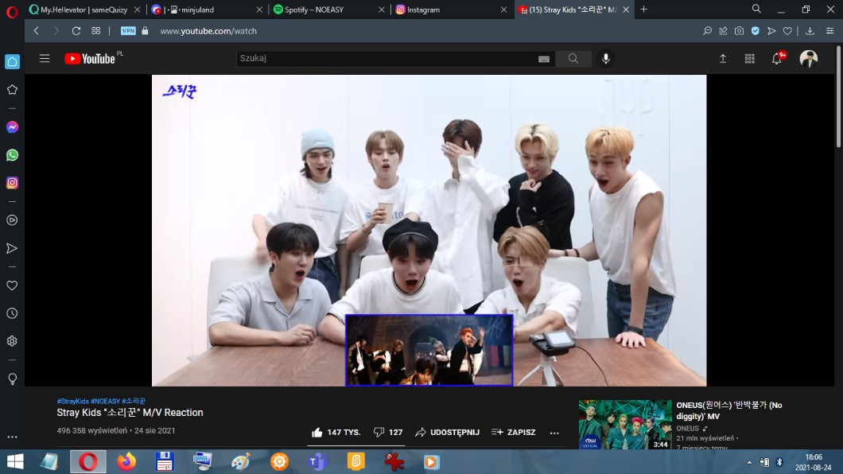The height and width of the screenshot is (474, 843).
Task: Click the YouTube voice search microphone
Action: pyautogui.click(x=606, y=59)
